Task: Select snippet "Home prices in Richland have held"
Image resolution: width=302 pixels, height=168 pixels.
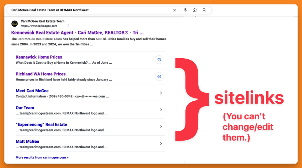Action: [43, 80]
